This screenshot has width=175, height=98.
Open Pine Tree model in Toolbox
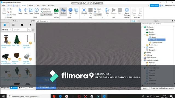[16, 41]
